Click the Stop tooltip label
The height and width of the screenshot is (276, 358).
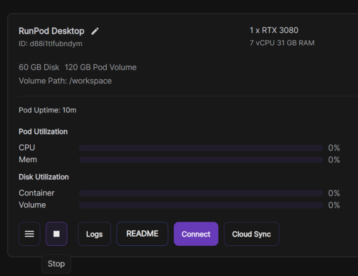pyautogui.click(x=56, y=264)
